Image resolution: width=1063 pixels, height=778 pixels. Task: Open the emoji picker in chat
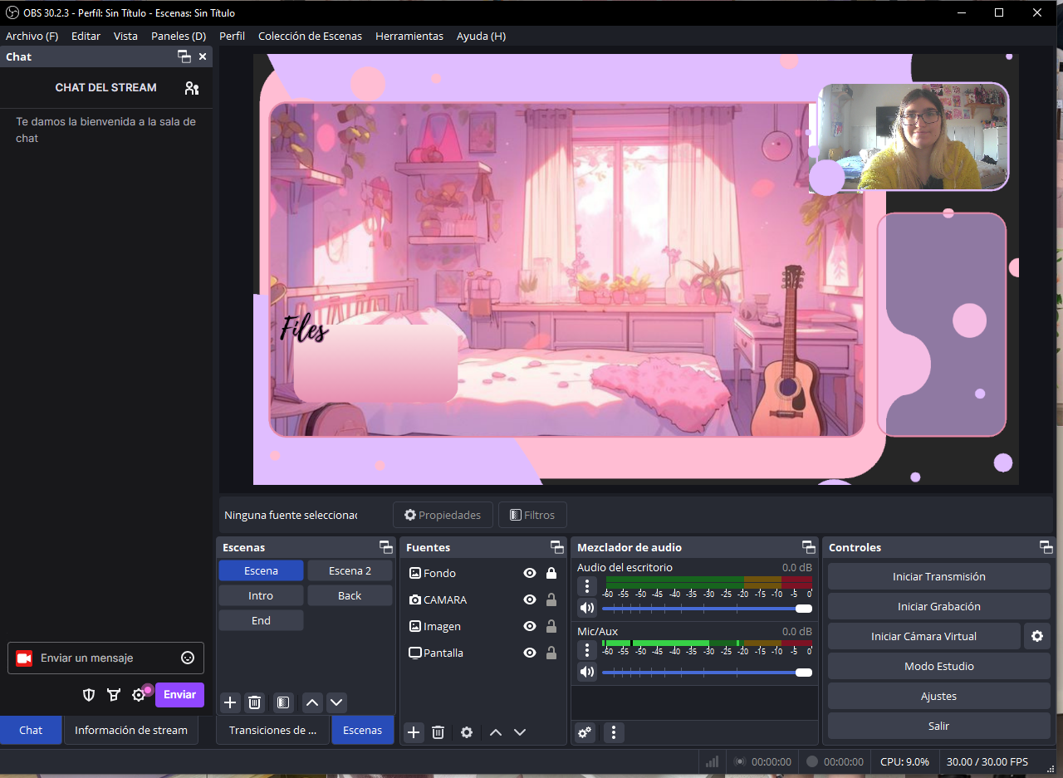click(x=188, y=658)
